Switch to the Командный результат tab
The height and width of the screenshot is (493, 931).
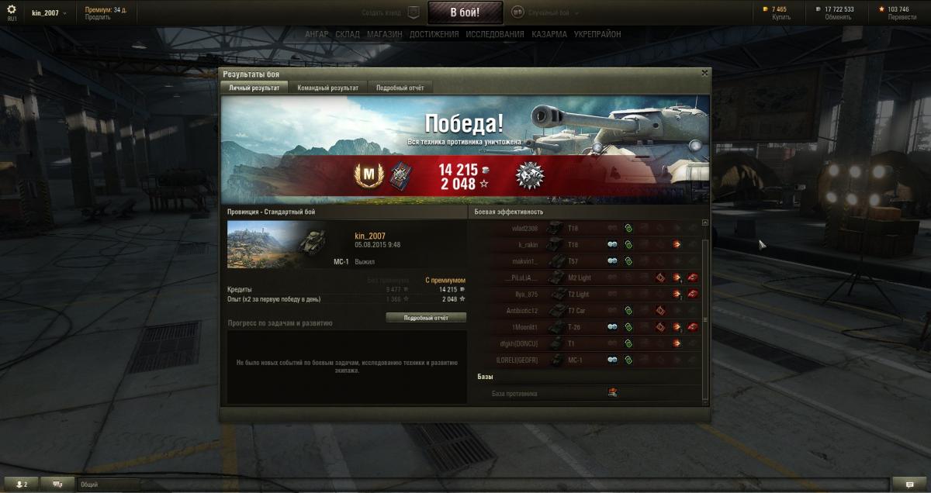pyautogui.click(x=327, y=88)
